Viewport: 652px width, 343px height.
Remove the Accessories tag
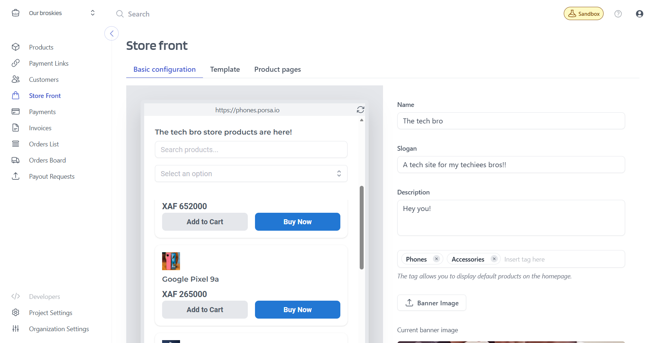point(494,258)
